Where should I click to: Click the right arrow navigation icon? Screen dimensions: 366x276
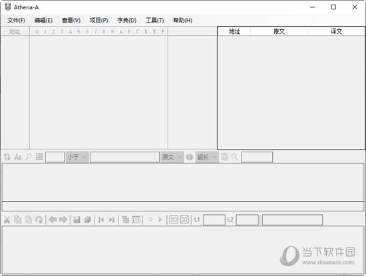[63, 219]
